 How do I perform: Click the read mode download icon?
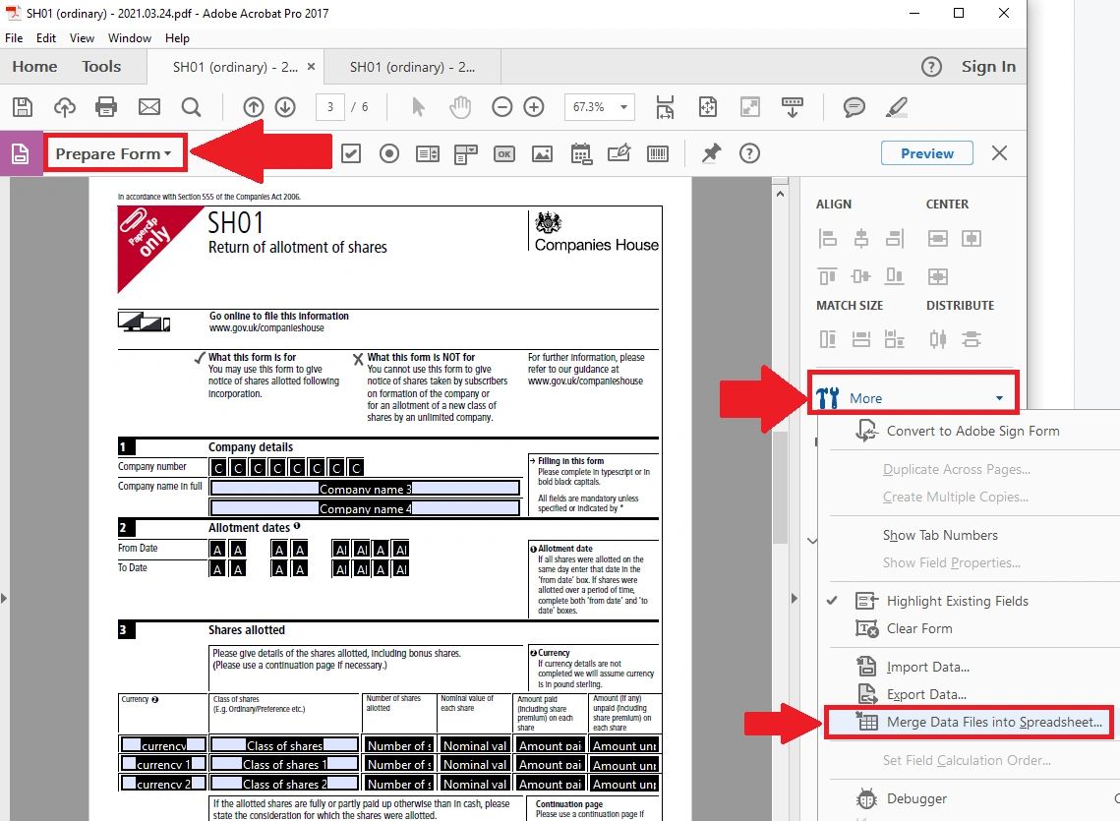[793, 107]
